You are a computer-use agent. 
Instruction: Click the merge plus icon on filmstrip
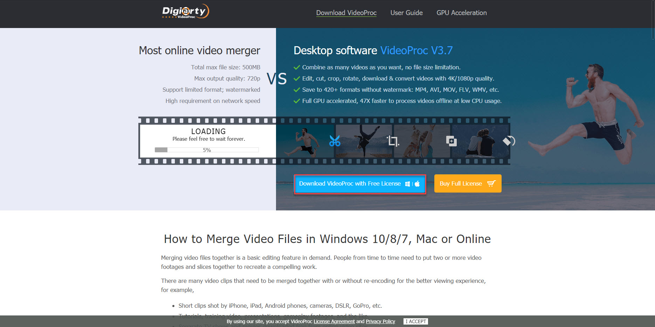coord(451,141)
